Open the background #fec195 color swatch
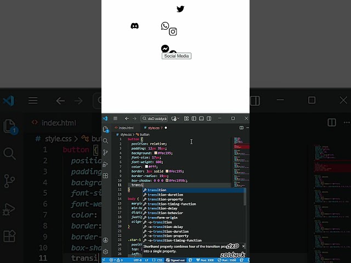351x263 pixels. (x=156, y=153)
